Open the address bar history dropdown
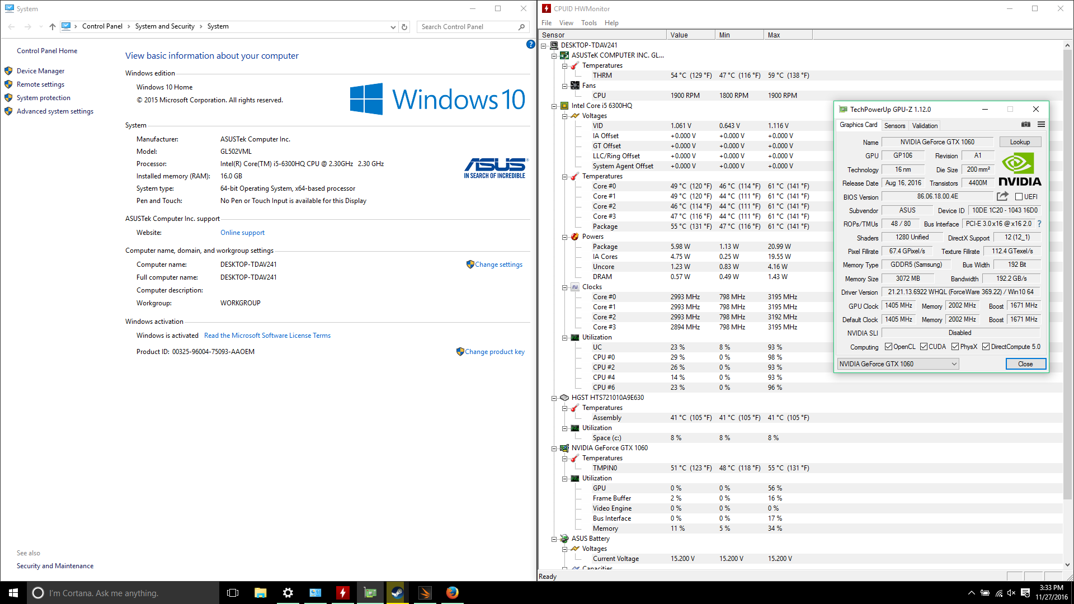 tap(393, 27)
